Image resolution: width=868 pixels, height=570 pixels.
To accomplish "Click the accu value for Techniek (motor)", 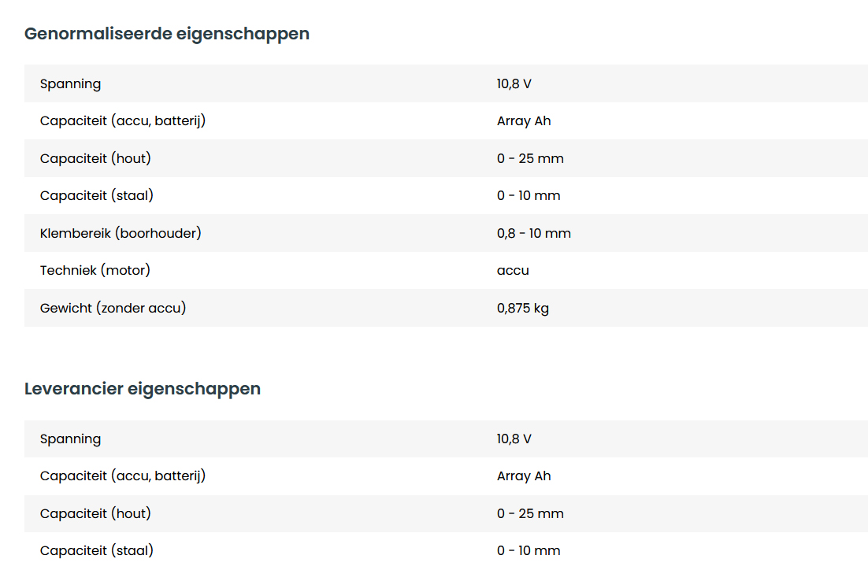I will pos(513,270).
